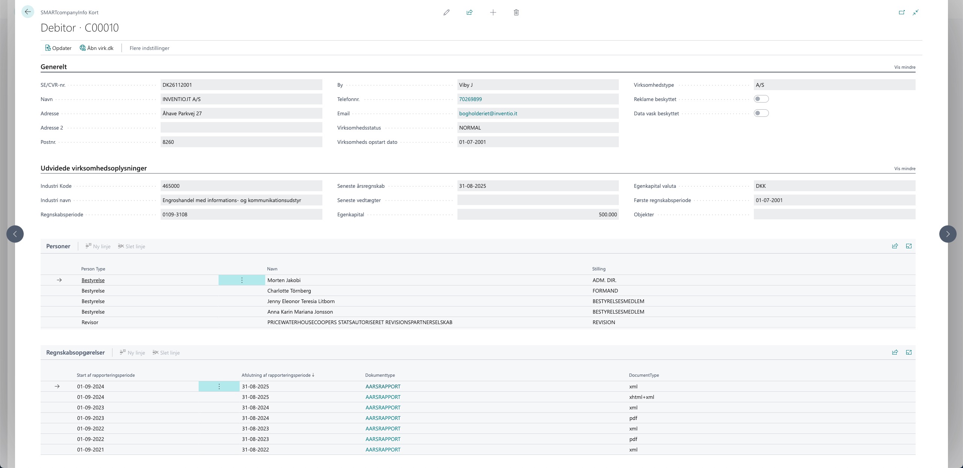The width and height of the screenshot is (963, 468).
Task: Click the SE/CVR-nr. field
Action: (241, 85)
